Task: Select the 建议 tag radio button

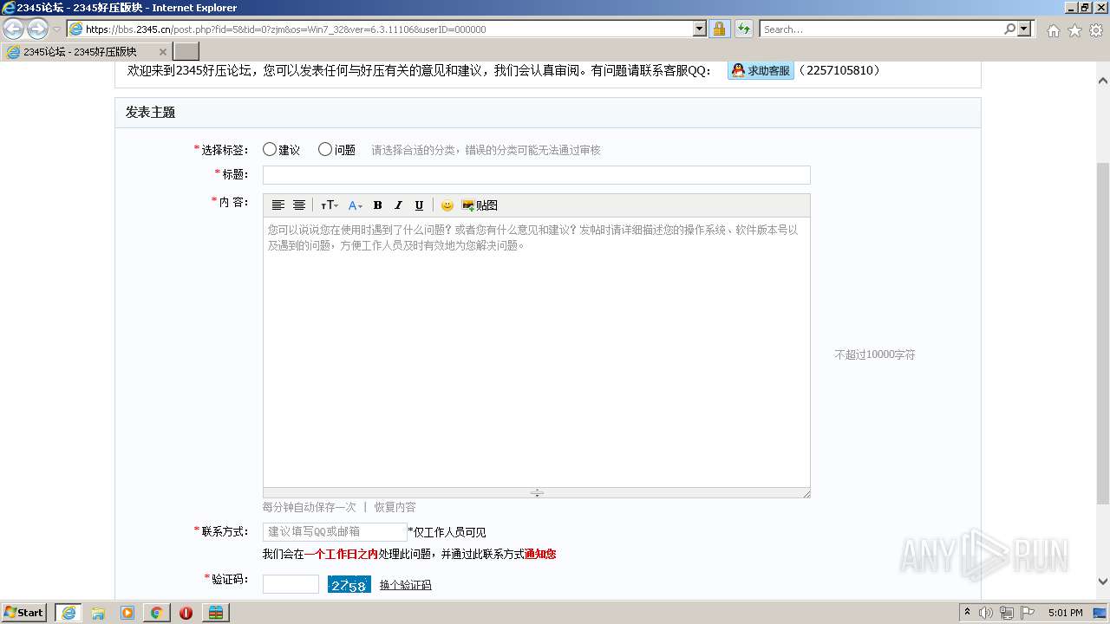Action: coord(270,149)
